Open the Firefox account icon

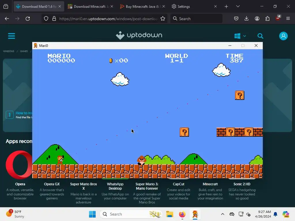tap(257, 19)
